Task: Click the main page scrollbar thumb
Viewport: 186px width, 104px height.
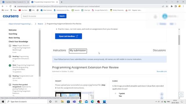Action: [179, 40]
